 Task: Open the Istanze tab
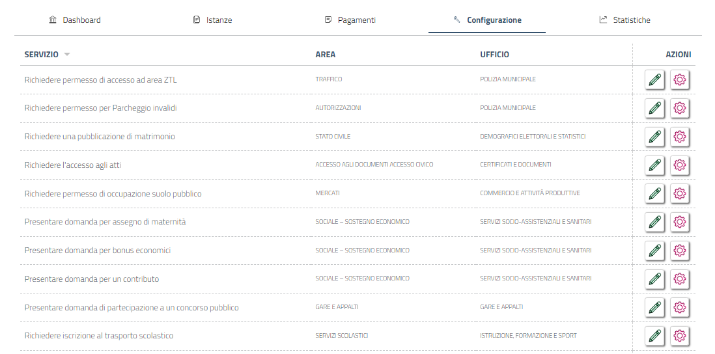213,20
